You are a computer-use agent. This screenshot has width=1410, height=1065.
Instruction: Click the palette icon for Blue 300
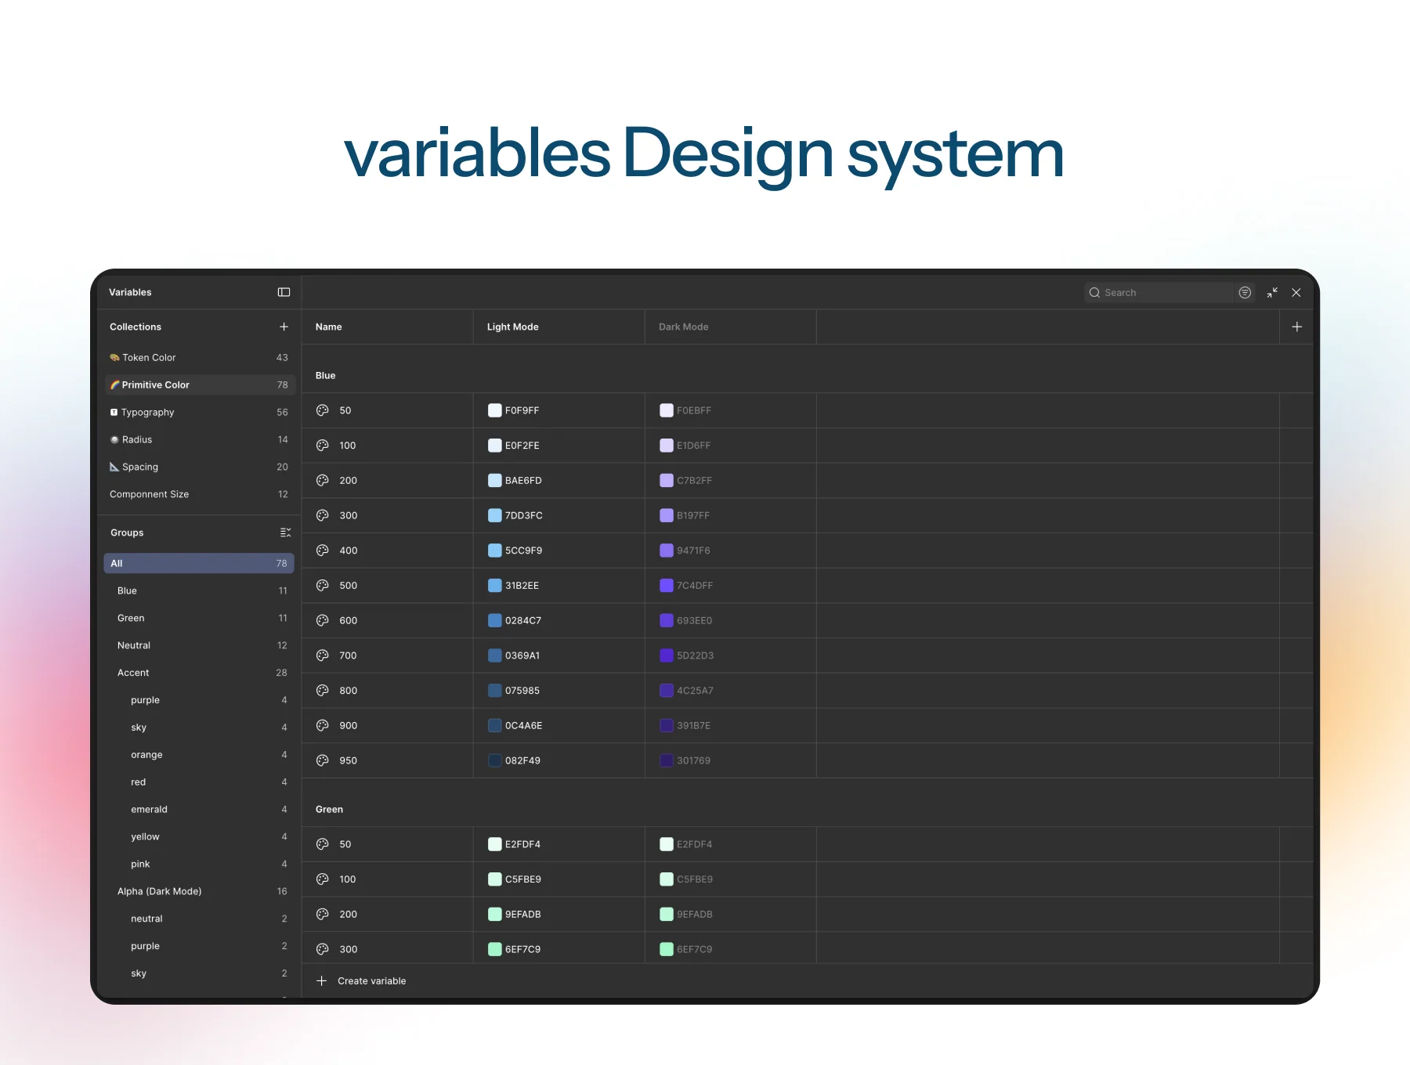[x=322, y=515]
